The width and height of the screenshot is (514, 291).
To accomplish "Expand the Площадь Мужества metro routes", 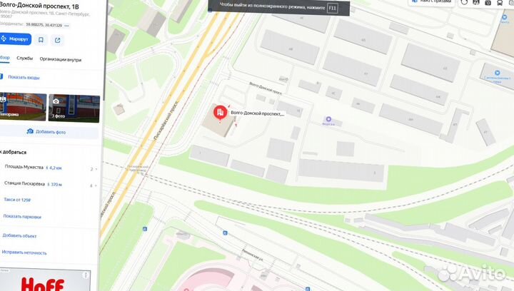I will point(94,169).
